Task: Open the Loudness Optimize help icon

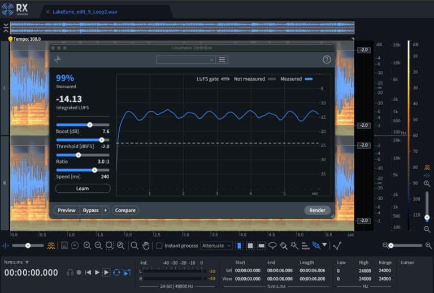Action: [x=327, y=59]
